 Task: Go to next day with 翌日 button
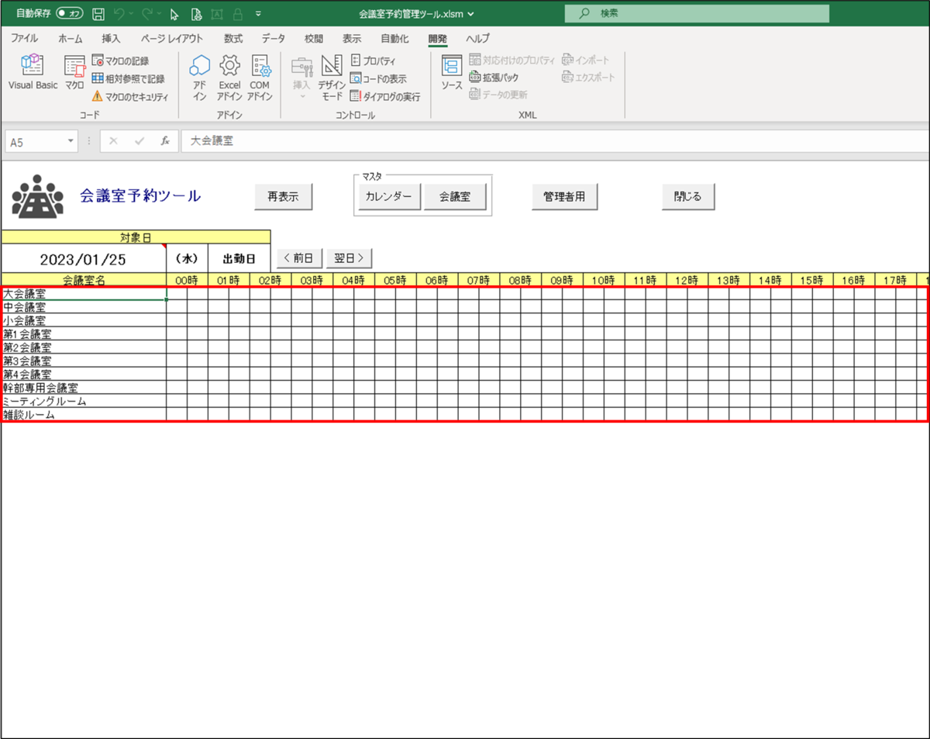click(x=349, y=258)
